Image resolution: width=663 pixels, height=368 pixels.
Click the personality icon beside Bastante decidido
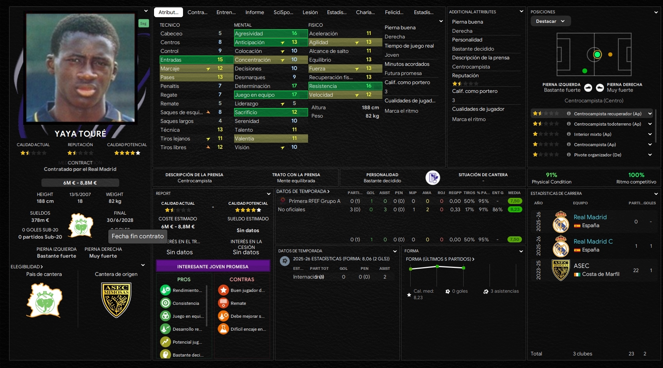[433, 178]
